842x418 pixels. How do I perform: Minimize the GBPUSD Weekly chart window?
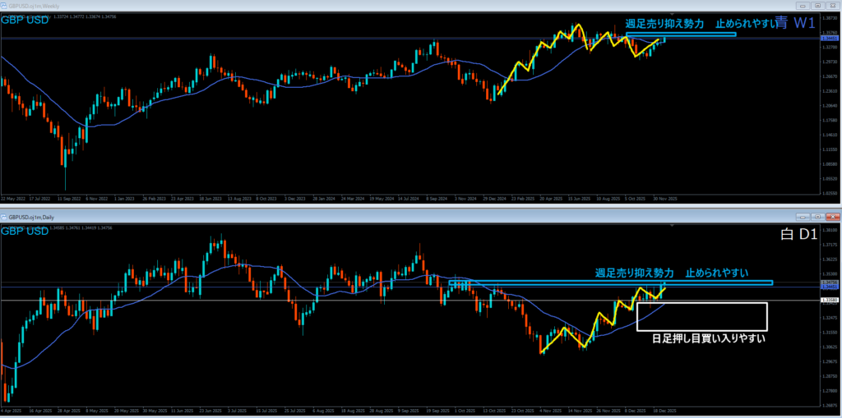point(803,6)
